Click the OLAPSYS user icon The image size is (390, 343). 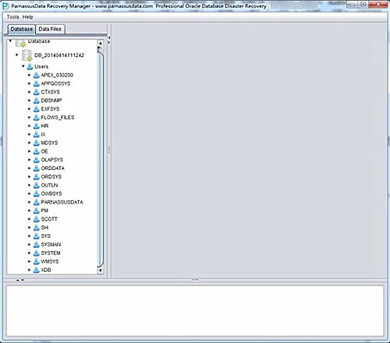(x=37, y=160)
